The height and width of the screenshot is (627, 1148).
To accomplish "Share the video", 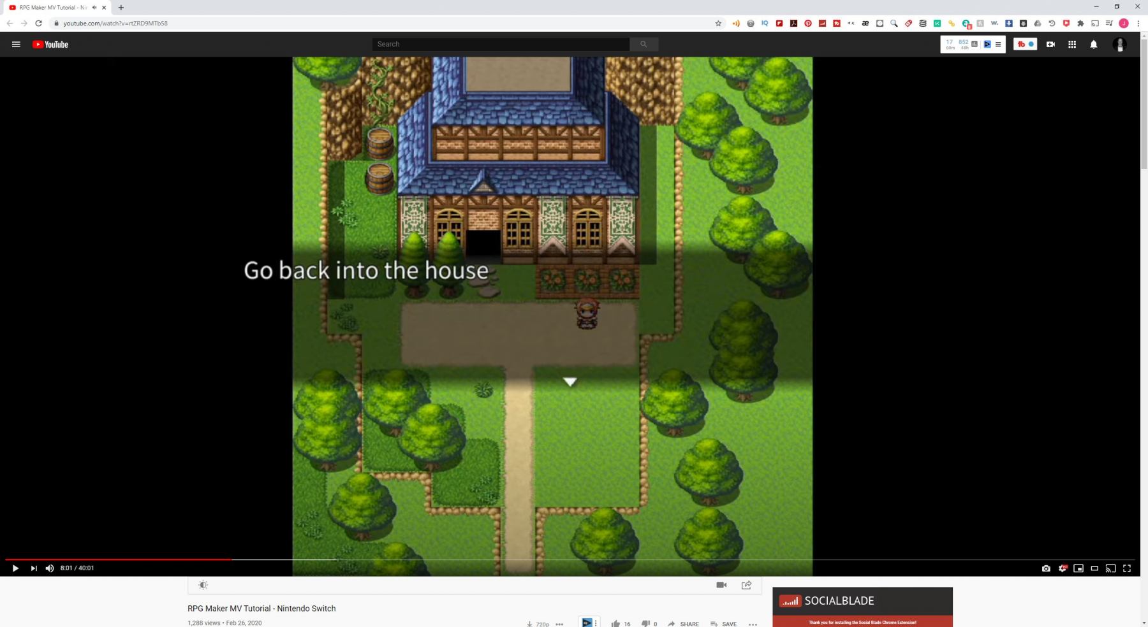I will [x=683, y=624].
